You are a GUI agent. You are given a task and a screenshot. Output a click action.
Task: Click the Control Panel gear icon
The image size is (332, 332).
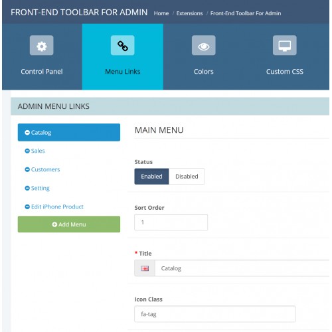point(42,45)
